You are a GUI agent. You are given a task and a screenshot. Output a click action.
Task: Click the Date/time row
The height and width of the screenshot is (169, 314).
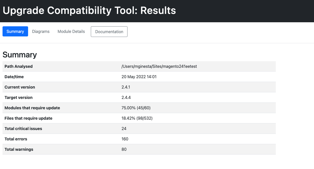[x=14, y=77]
